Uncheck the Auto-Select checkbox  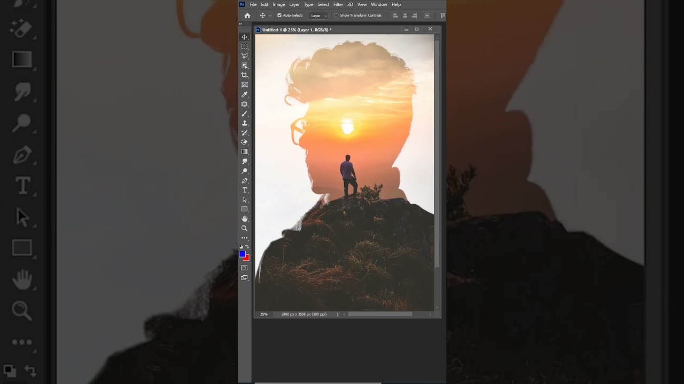click(279, 15)
